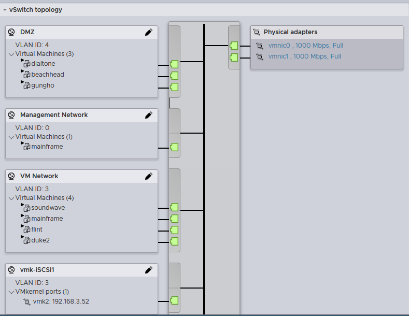Viewport: 409px width, 316px height.
Task: Select the gungho virtual machine
Action: pyautogui.click(x=43, y=85)
